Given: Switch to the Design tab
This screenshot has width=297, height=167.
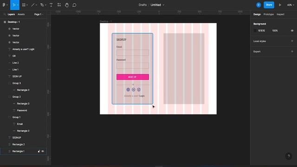Looking at the screenshot, I should click(257, 14).
